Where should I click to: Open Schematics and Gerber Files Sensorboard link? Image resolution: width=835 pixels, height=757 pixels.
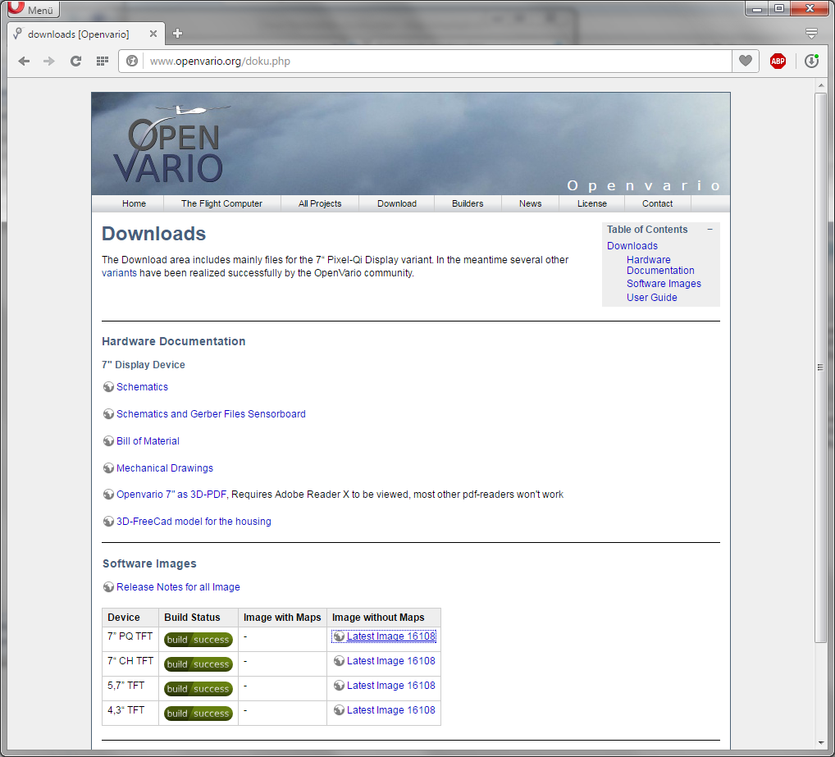click(x=211, y=414)
